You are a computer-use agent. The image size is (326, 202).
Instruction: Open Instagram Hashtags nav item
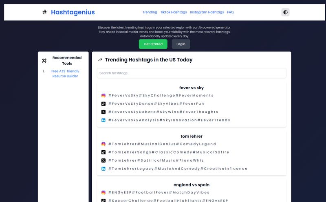coord(207,12)
